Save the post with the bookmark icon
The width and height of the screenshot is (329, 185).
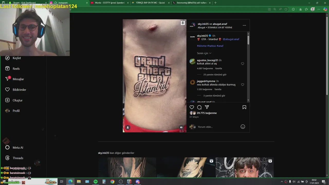click(244, 107)
